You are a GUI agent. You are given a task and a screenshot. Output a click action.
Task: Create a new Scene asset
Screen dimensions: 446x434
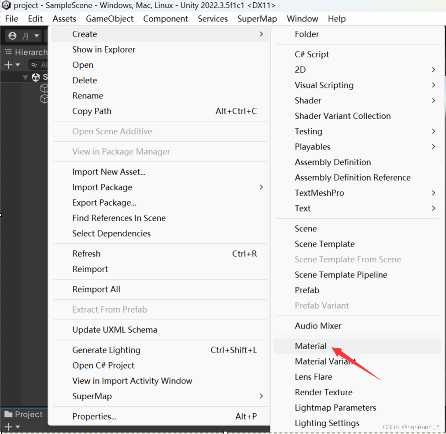[358, 229]
